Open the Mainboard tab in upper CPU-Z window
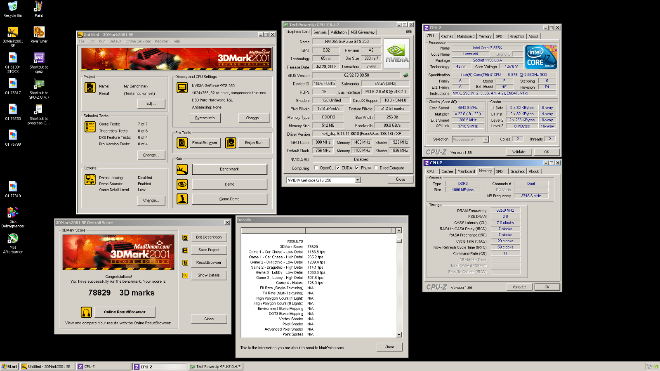The height and width of the screenshot is (371, 660). pos(466,36)
